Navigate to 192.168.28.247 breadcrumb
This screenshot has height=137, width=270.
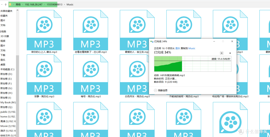(33, 5)
